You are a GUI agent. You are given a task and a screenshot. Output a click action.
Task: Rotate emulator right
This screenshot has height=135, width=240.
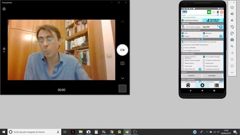232,33
